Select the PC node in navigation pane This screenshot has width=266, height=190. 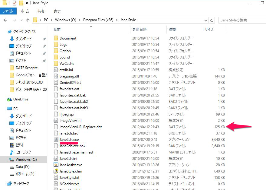tap(15, 109)
